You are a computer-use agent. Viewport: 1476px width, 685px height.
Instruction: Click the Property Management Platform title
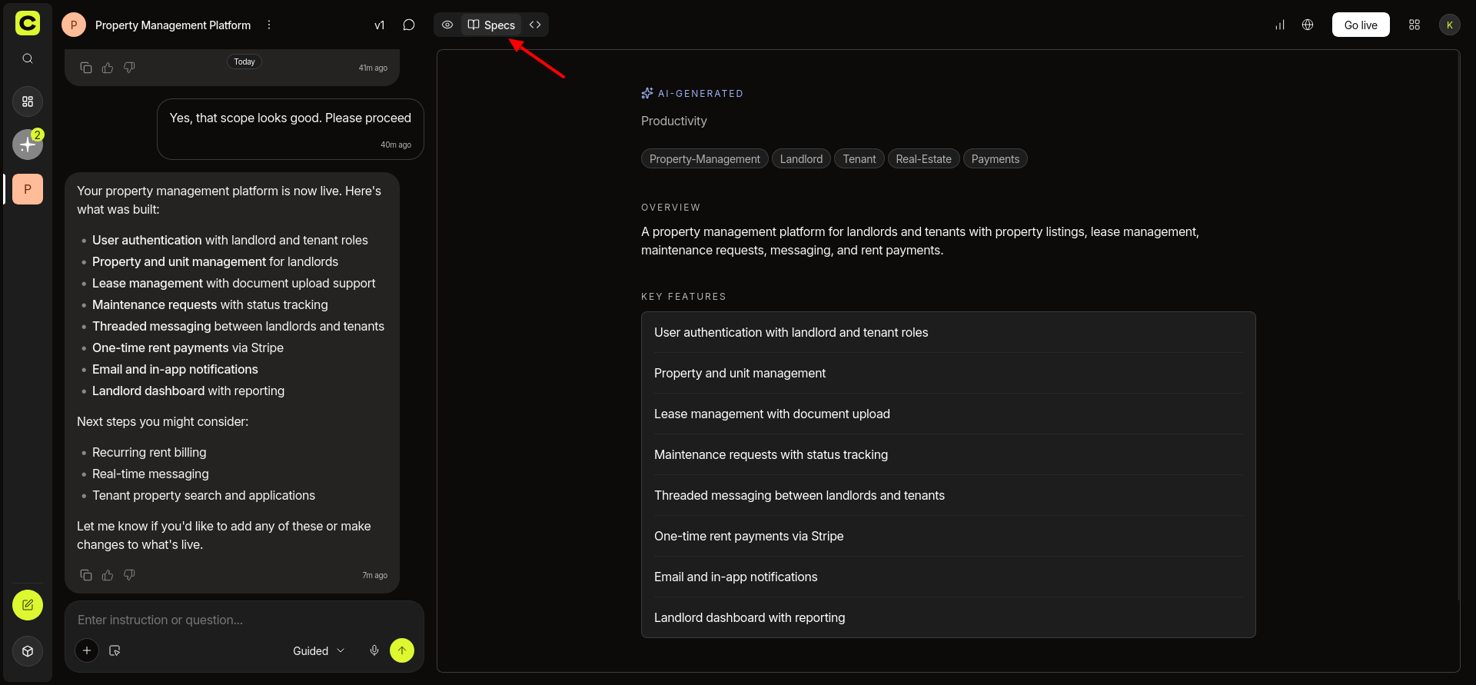tap(173, 25)
